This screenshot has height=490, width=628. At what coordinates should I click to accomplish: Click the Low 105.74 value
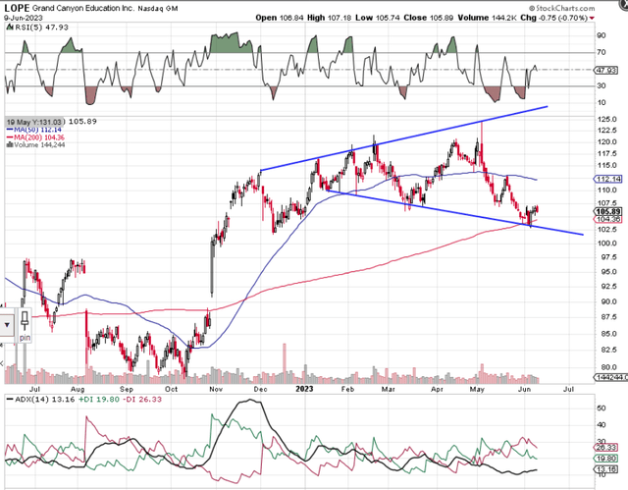coord(377,18)
